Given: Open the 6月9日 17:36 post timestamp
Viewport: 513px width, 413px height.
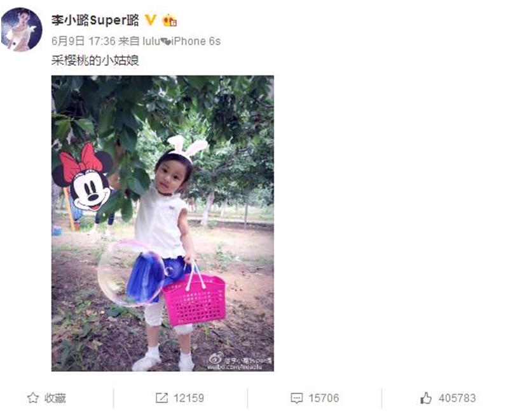Looking at the screenshot, I should point(83,41).
